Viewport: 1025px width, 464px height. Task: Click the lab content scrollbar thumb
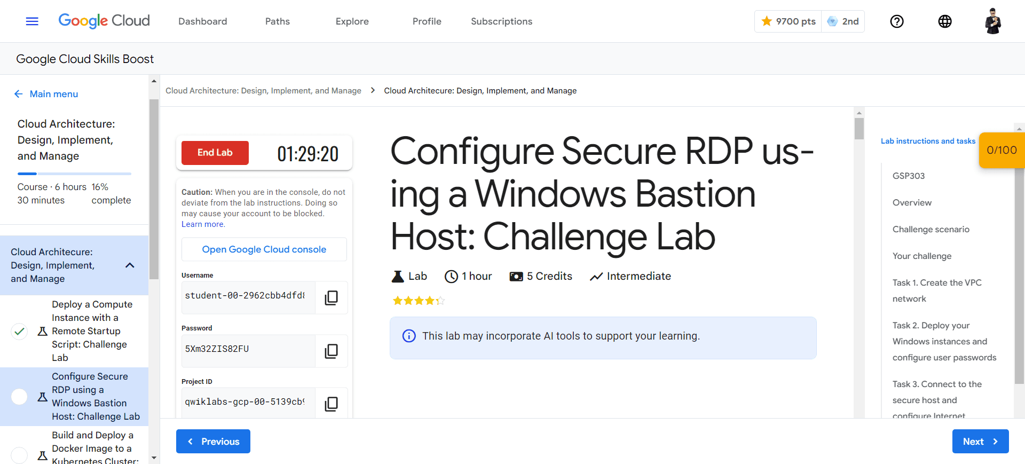click(859, 129)
